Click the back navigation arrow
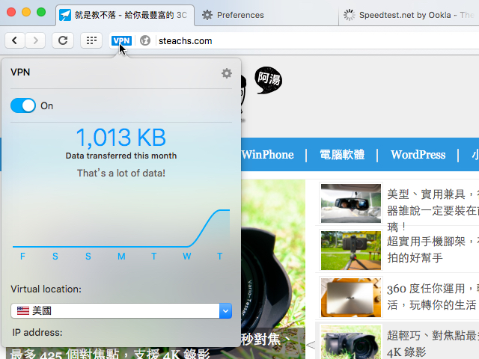 (15, 40)
